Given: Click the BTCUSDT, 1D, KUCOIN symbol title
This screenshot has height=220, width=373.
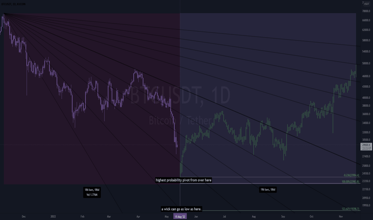Looking at the screenshot, I should pyautogui.click(x=14, y=4).
